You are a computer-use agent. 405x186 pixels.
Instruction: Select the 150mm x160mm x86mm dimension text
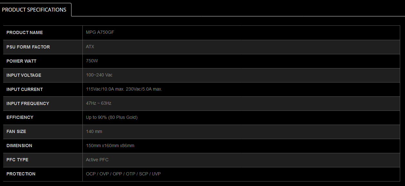(x=110, y=146)
